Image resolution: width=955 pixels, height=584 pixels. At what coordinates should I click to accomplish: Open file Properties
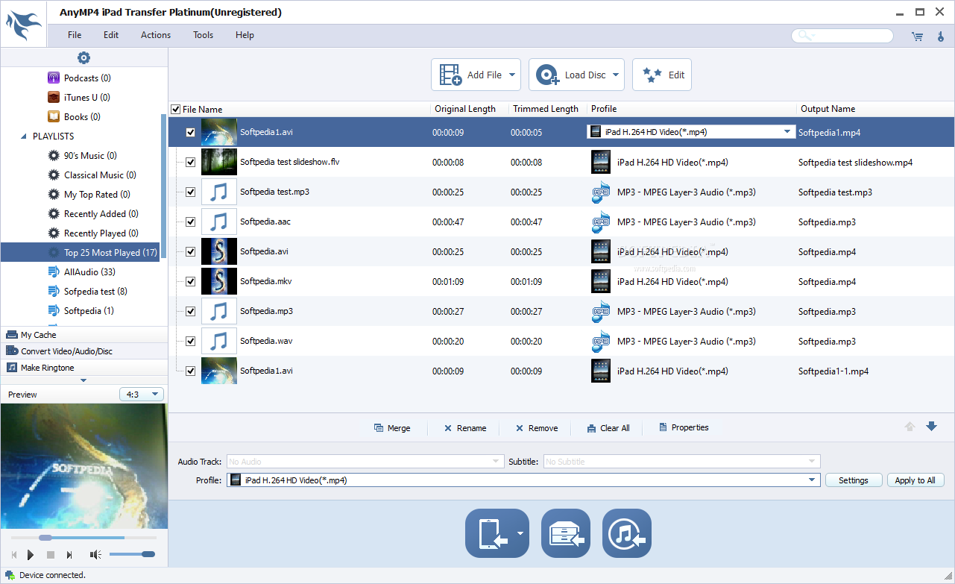684,427
